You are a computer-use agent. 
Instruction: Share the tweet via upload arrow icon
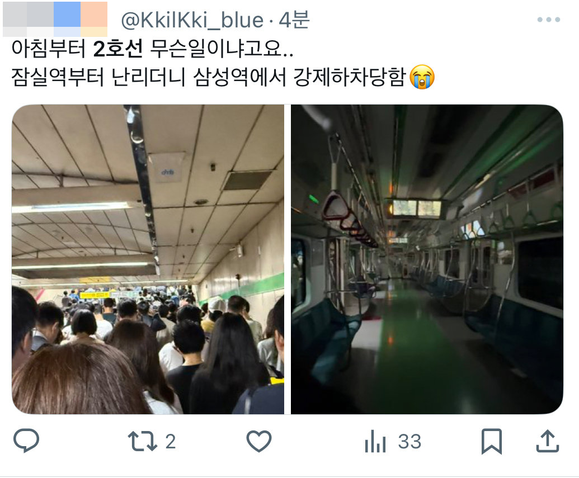(x=548, y=441)
